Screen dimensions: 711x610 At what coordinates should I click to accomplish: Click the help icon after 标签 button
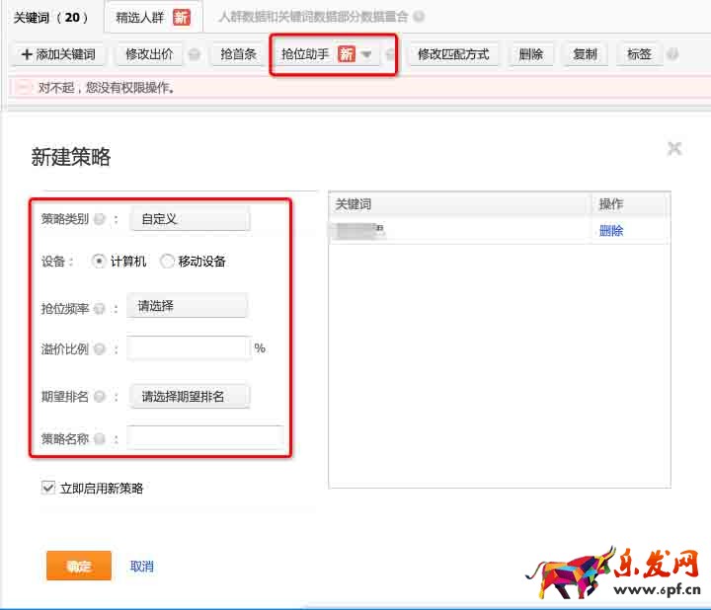tap(672, 55)
